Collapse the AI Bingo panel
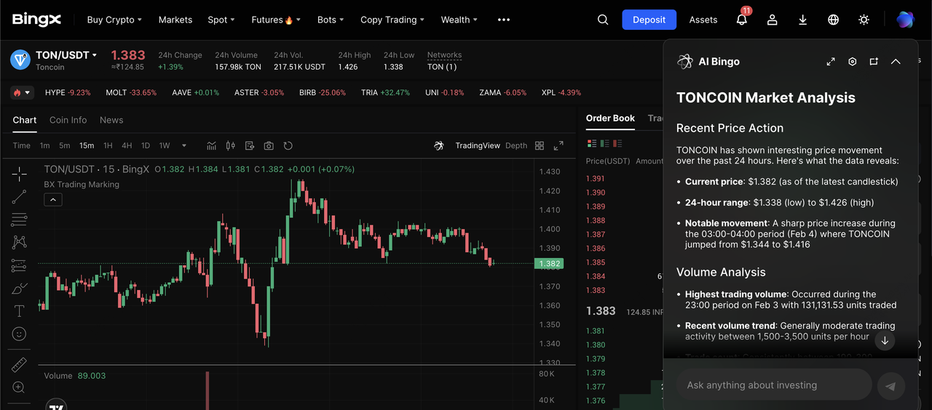The height and width of the screenshot is (410, 932). 896,62
